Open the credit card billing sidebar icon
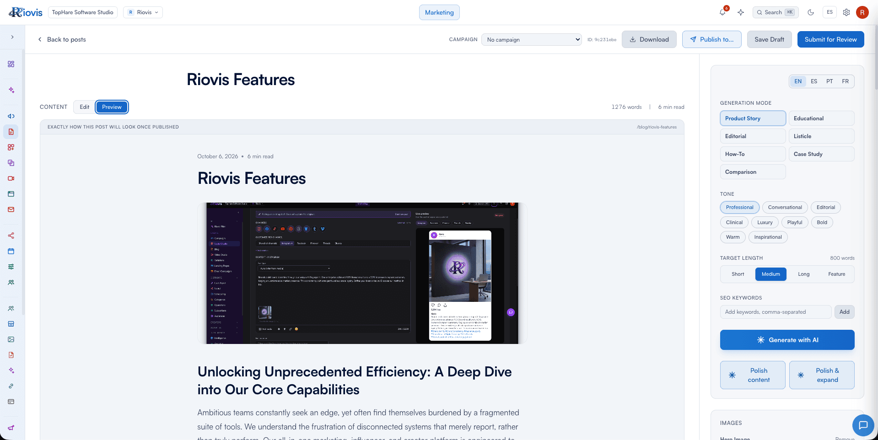 [x=11, y=402]
